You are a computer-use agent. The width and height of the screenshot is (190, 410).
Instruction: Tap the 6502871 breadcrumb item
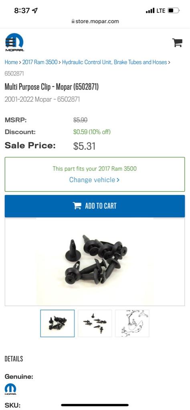14,74
